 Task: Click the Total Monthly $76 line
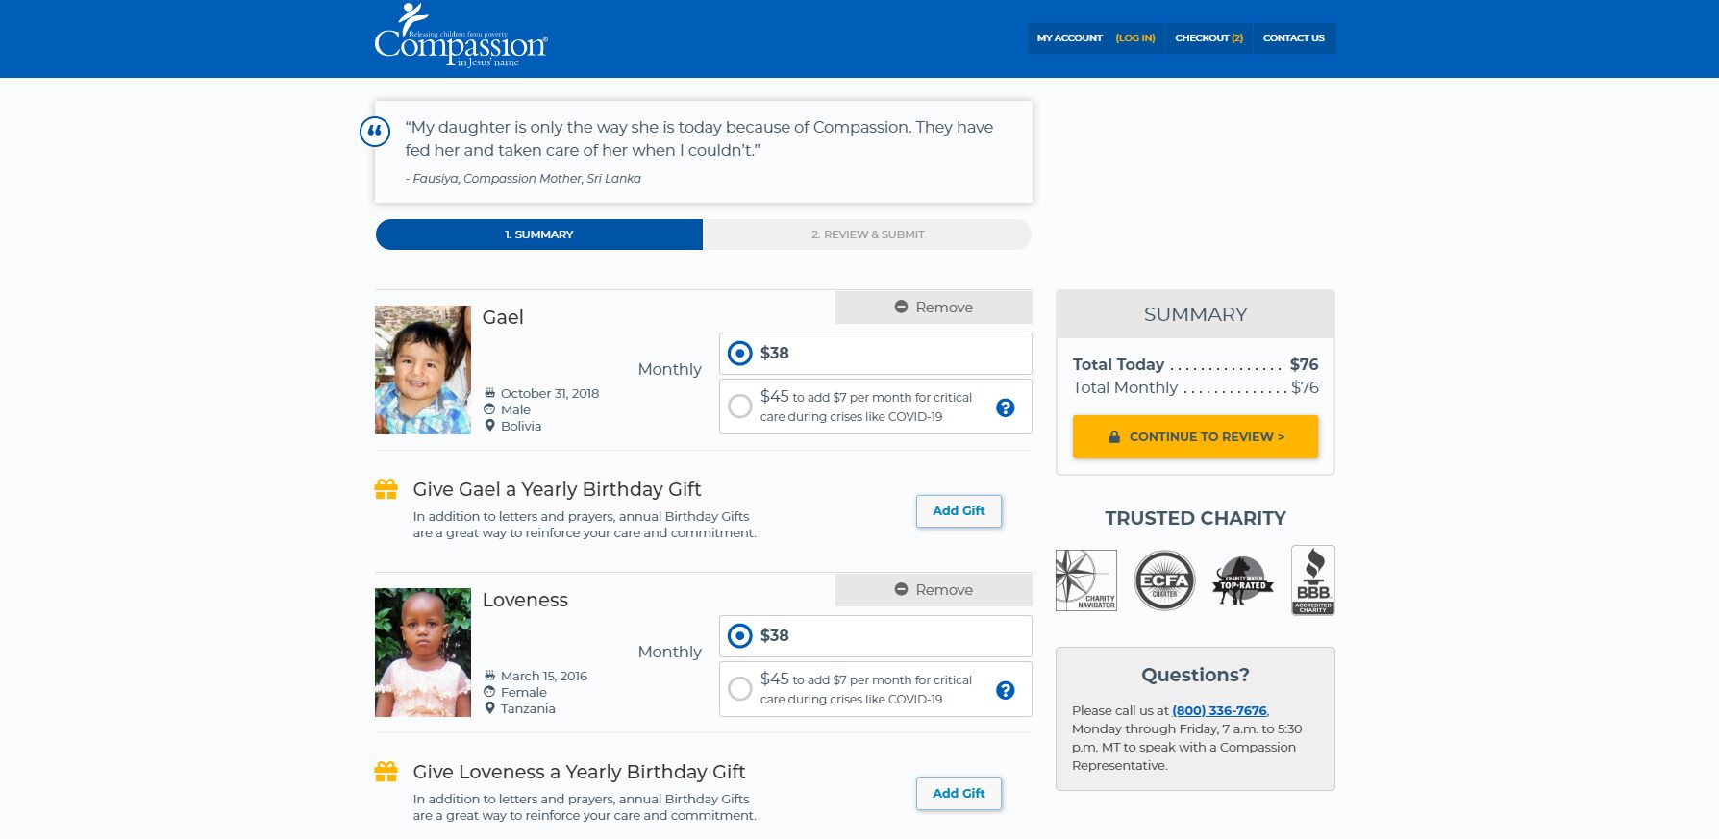[1195, 387]
